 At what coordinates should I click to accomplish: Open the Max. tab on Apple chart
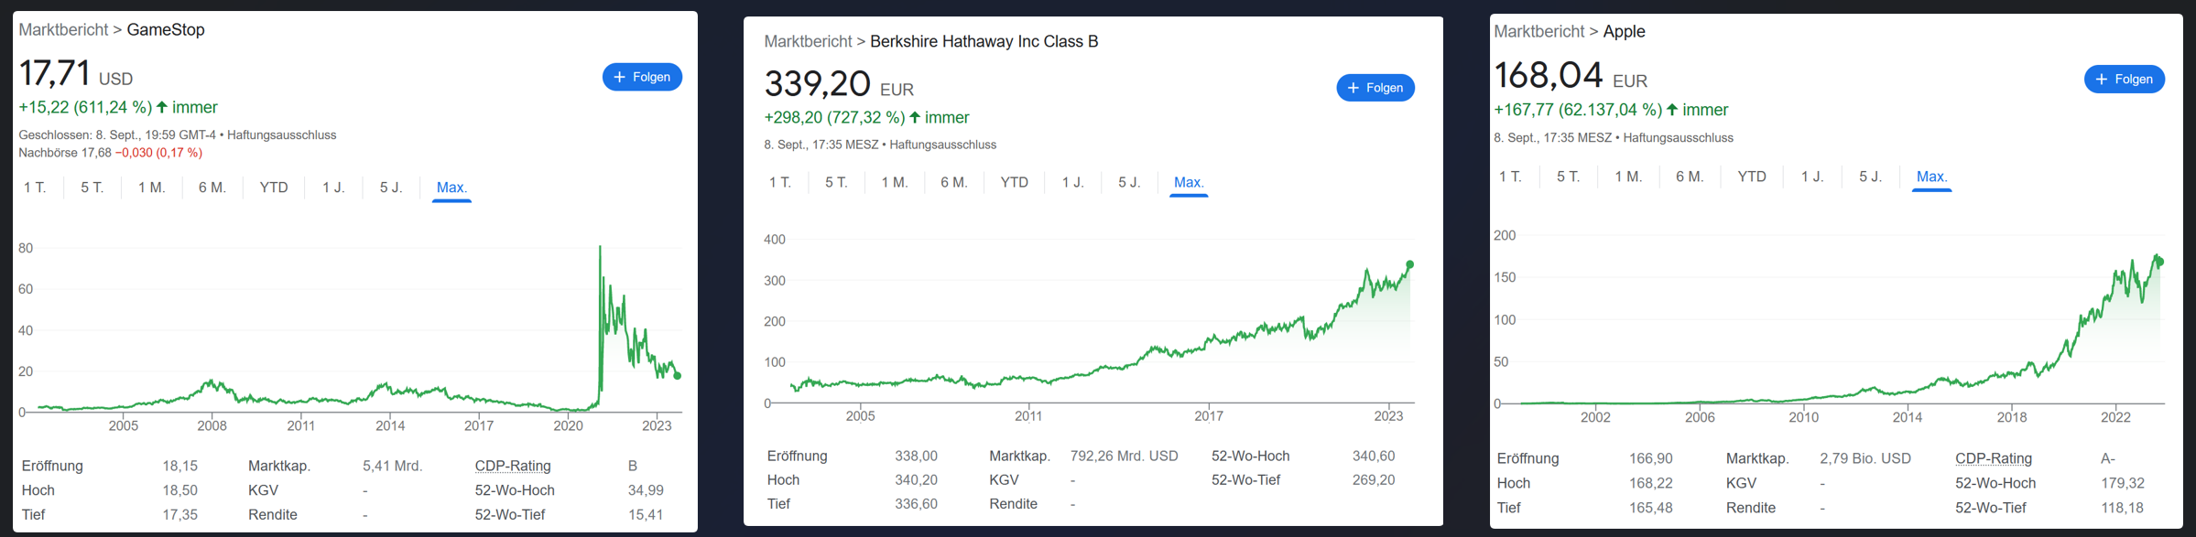pos(1931,177)
